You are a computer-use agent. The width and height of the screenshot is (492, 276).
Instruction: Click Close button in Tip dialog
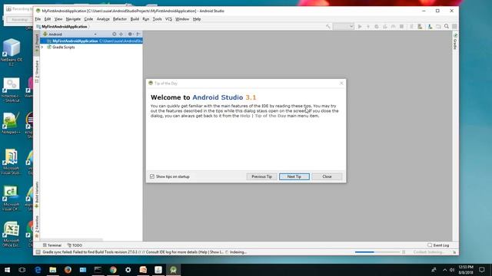[327, 176]
